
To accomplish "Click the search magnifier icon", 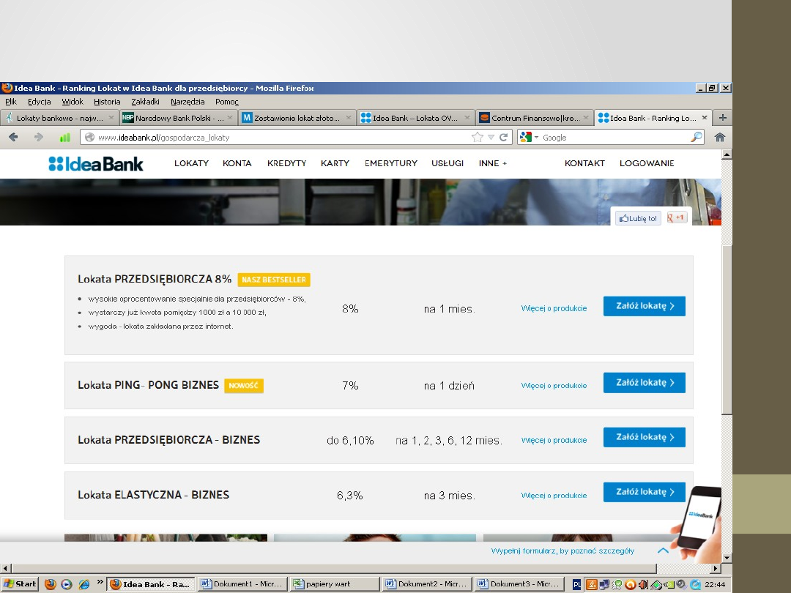I will (696, 137).
